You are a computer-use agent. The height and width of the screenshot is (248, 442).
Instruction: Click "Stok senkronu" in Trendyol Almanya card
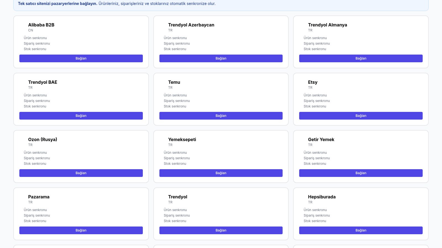315,49
